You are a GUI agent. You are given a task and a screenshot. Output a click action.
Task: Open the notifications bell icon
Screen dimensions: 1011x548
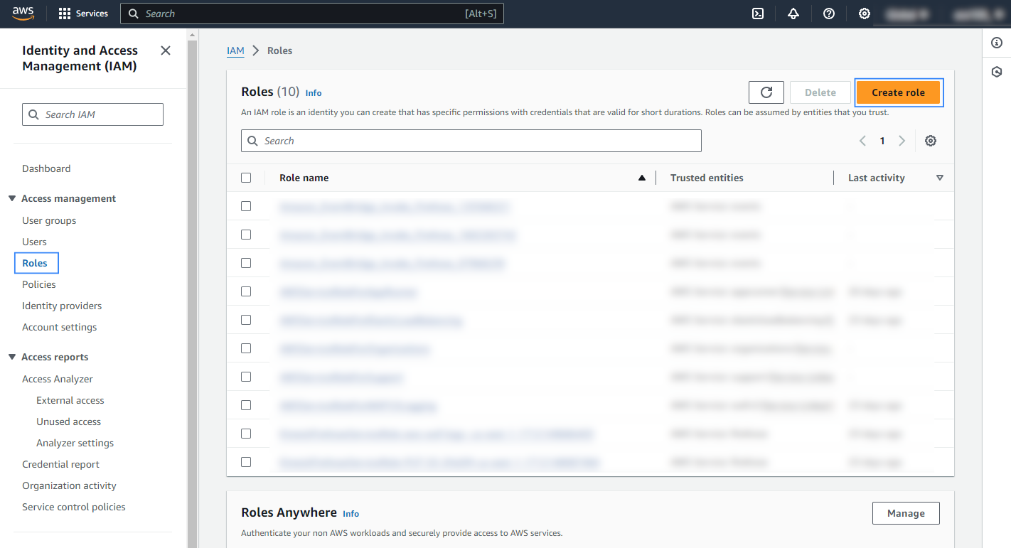pyautogui.click(x=793, y=14)
